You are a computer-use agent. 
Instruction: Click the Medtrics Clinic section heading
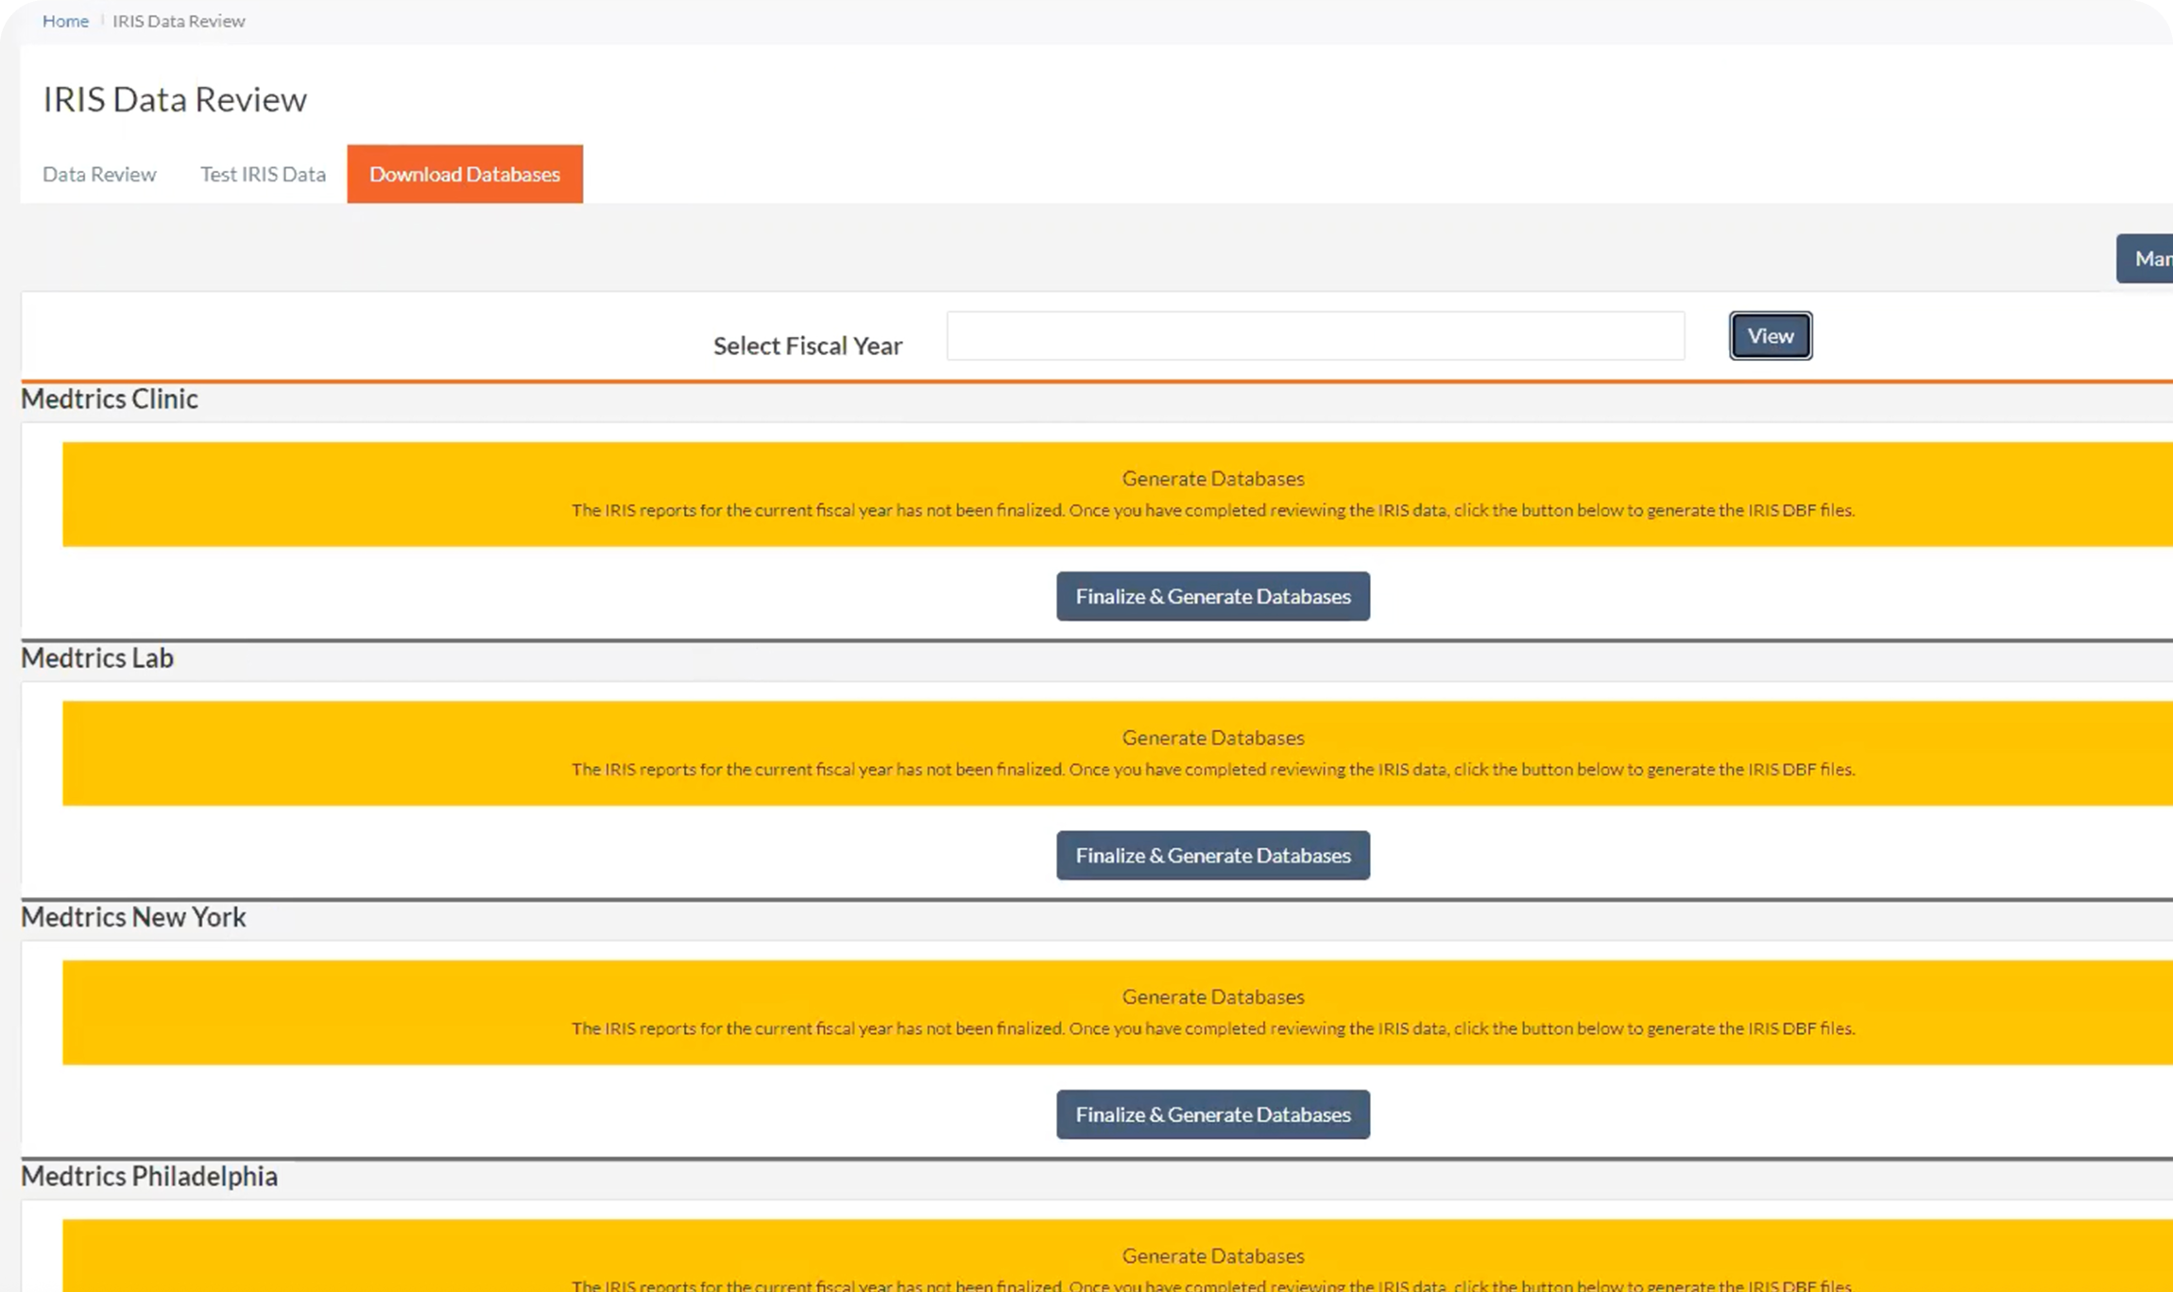point(110,399)
